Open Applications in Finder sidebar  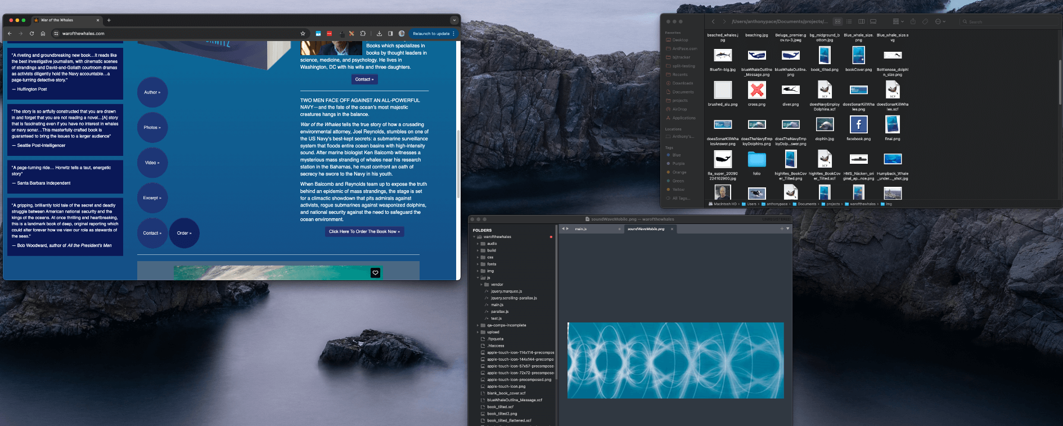pyautogui.click(x=683, y=118)
